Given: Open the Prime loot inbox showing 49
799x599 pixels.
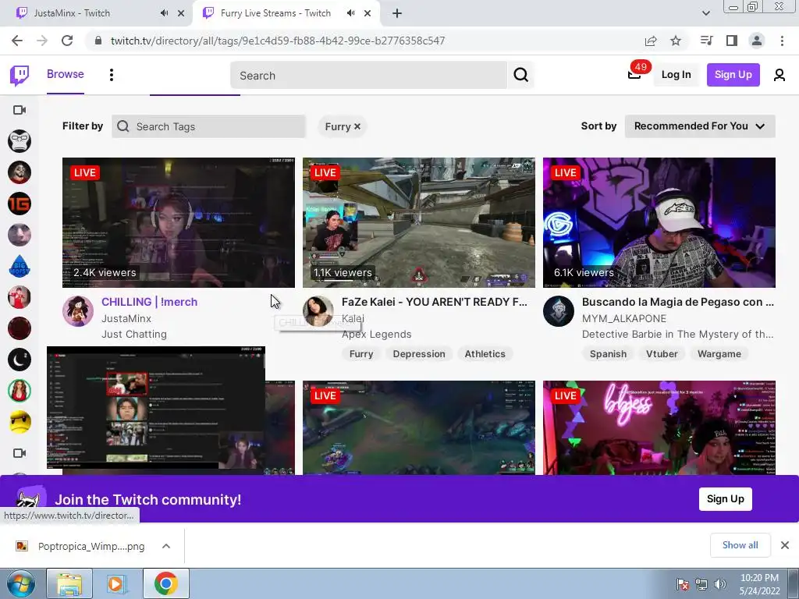Looking at the screenshot, I should point(634,74).
